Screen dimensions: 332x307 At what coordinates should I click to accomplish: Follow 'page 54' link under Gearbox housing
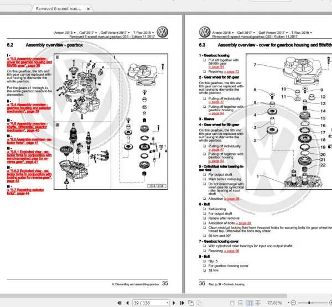(x=216, y=67)
